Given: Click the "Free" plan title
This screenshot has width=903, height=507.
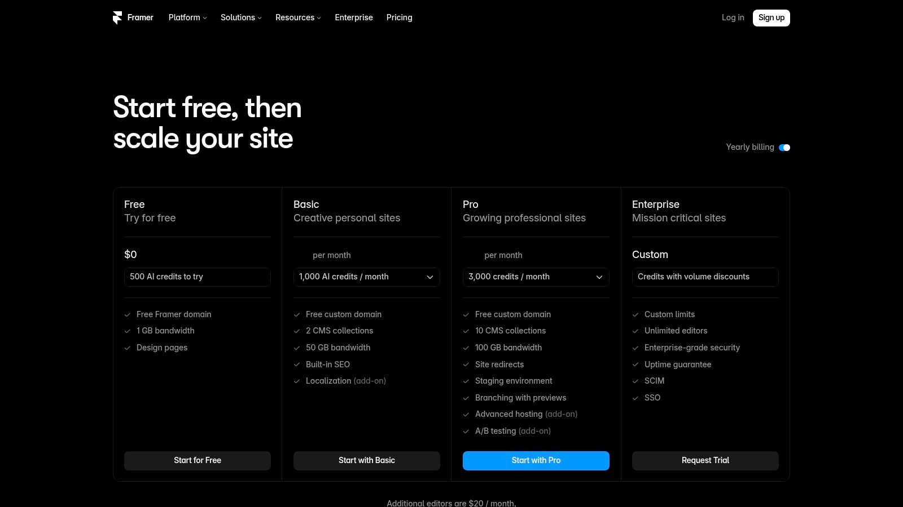Looking at the screenshot, I should (x=134, y=204).
